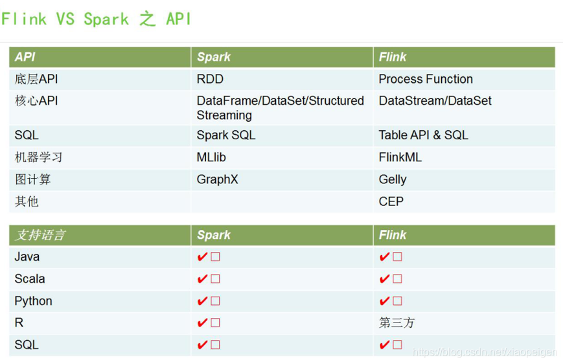Select the '底层API' row label
This screenshot has height=364, width=563.
point(36,79)
